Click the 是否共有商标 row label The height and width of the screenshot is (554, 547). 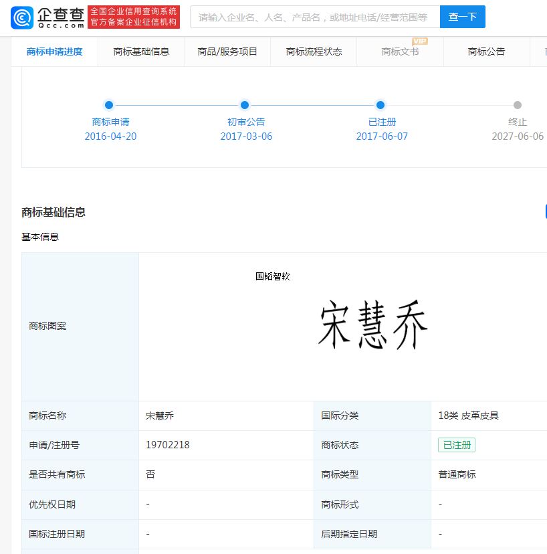point(57,474)
